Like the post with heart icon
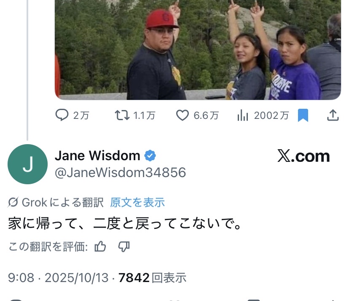Image resolution: width=349 pixels, height=301 pixels. pyautogui.click(x=183, y=116)
